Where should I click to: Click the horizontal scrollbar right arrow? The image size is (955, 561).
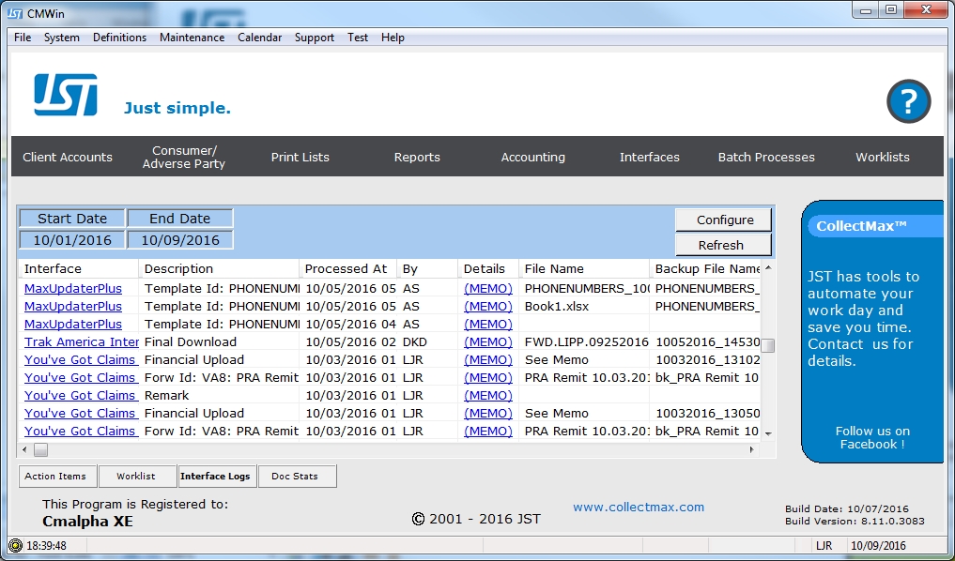pos(750,450)
